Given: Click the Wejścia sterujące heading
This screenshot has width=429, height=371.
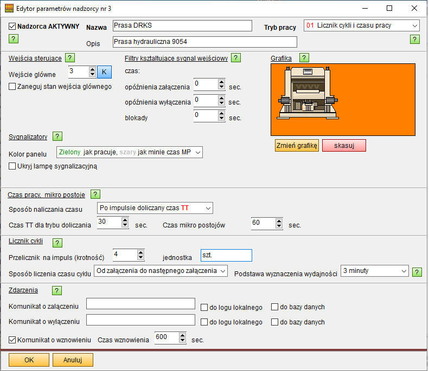Looking at the screenshot, I should click(35, 58).
